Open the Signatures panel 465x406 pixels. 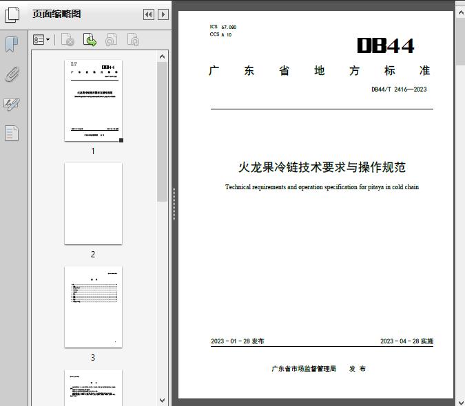12,104
